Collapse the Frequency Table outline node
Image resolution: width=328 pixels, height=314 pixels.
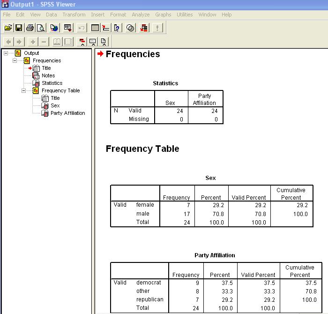click(x=23, y=90)
